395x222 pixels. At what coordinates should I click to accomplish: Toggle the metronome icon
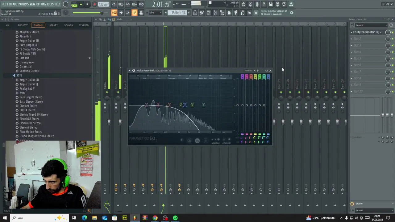click(114, 4)
